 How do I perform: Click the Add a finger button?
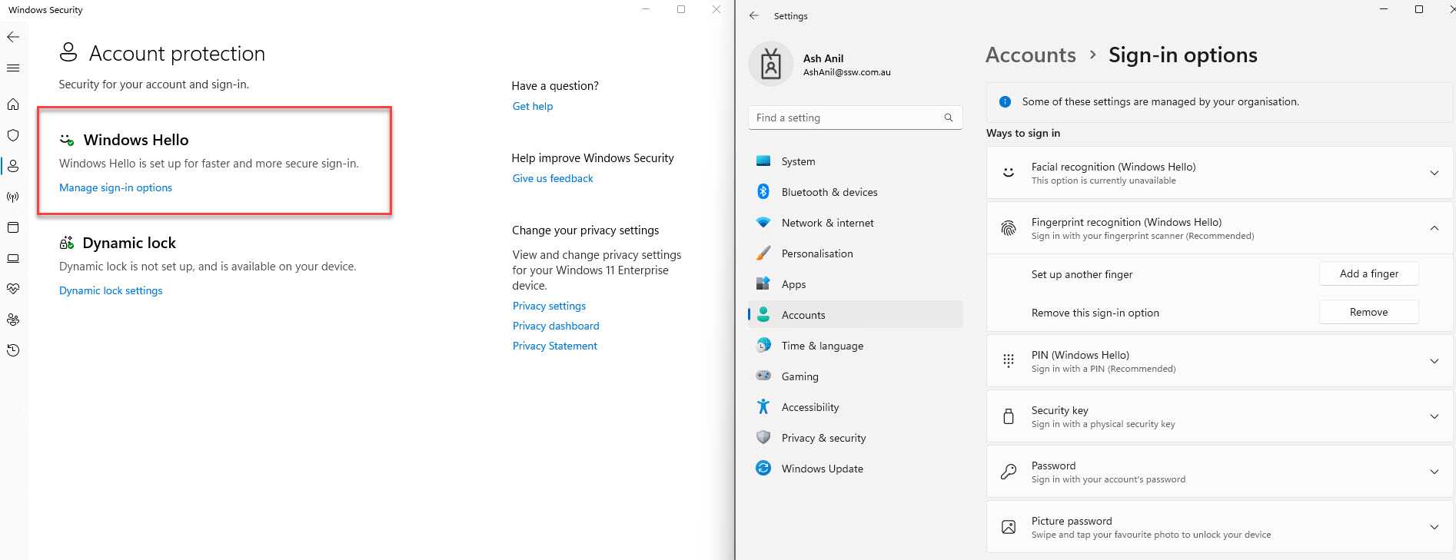pos(1368,273)
